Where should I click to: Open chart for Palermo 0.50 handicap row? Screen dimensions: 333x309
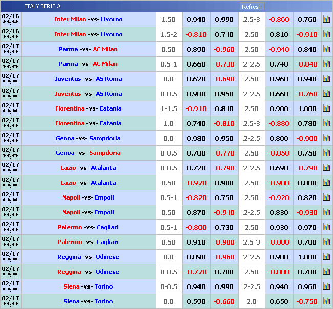point(326,242)
